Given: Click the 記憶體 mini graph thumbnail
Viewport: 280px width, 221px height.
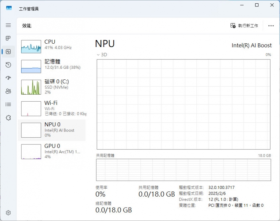Looking at the screenshot, I should point(31,66).
